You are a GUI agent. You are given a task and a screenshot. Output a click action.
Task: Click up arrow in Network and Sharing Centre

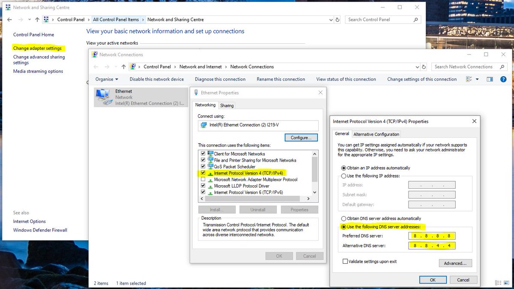coord(37,20)
